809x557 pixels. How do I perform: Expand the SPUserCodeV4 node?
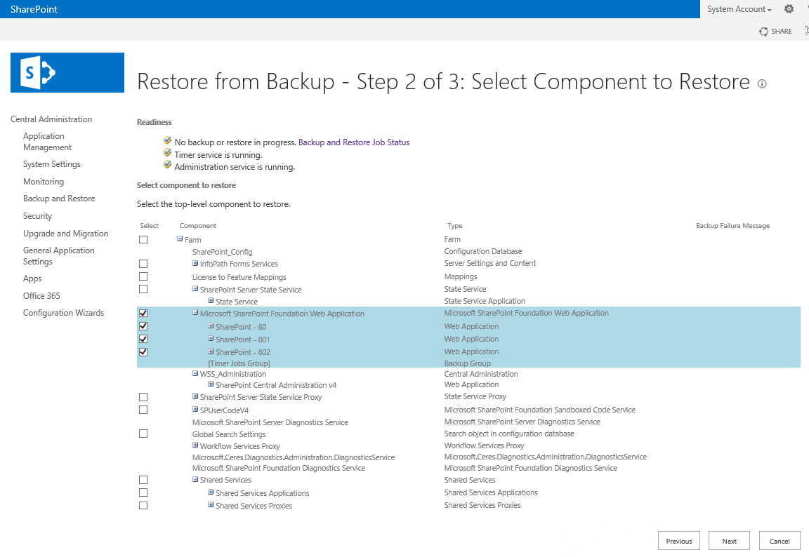195,410
